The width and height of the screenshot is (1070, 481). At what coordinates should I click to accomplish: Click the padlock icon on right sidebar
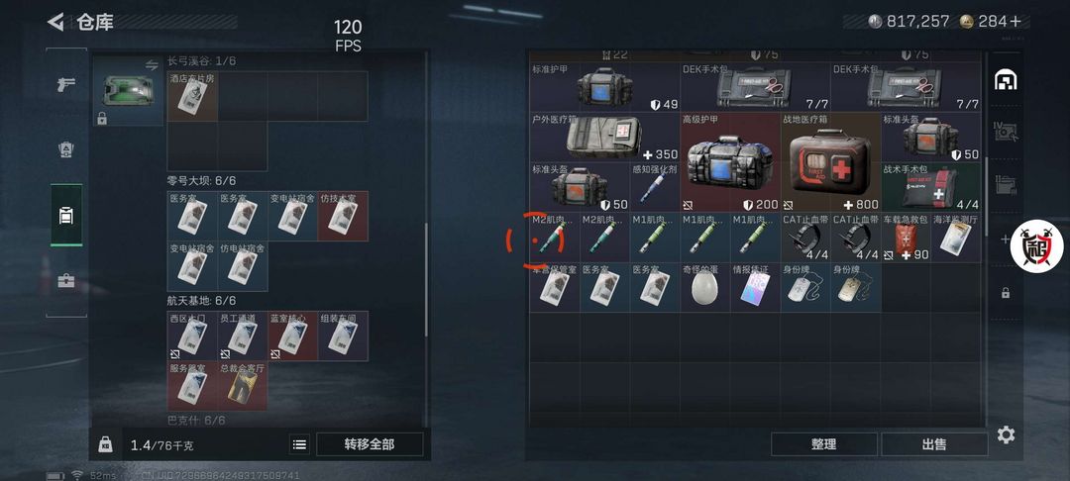[1006, 293]
